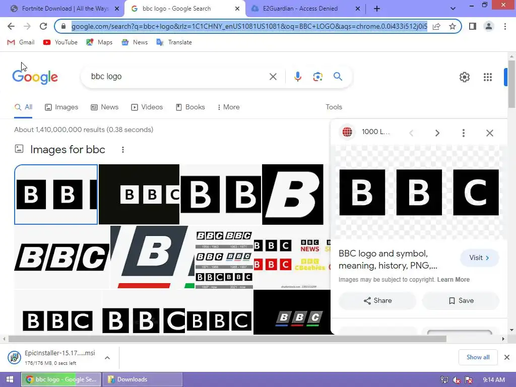Close the image preview panel

tap(490, 133)
